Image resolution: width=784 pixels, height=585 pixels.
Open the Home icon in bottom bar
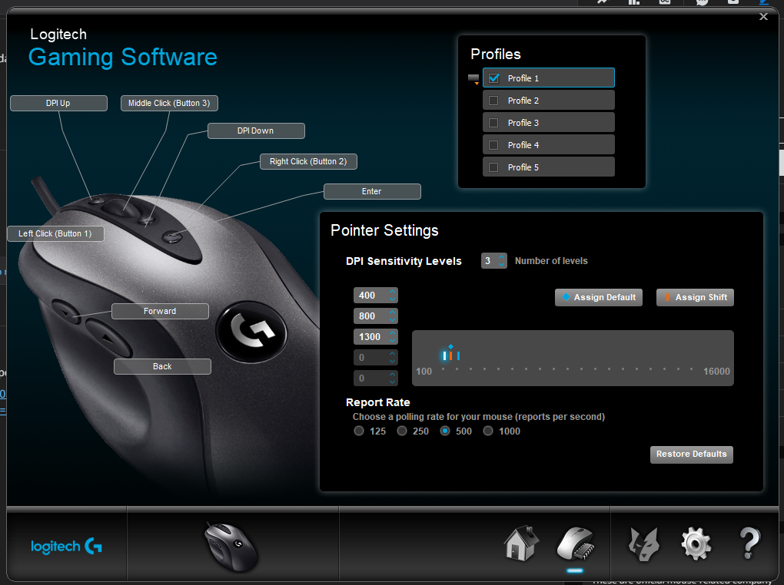point(520,544)
